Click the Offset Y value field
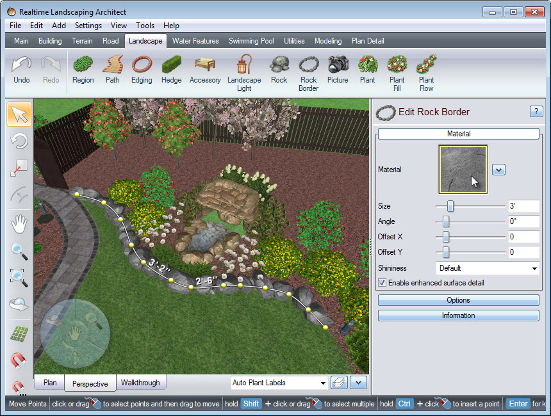This screenshot has width=551, height=416. (x=523, y=252)
